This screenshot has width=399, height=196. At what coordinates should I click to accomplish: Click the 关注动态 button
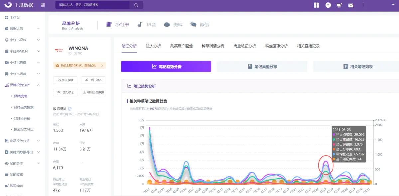pyautogui.click(x=93, y=80)
